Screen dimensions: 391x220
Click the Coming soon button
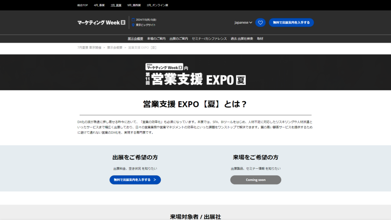tap(255, 180)
